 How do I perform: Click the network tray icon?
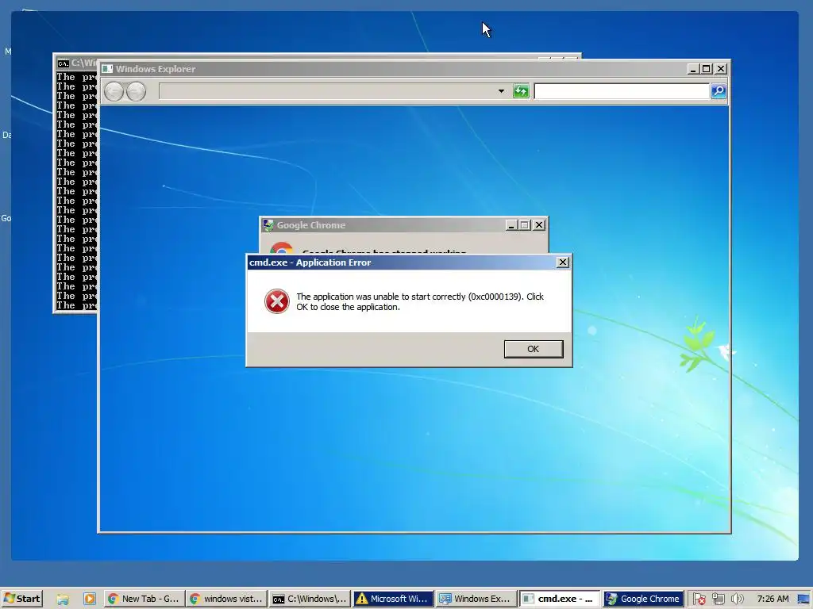pos(718,599)
